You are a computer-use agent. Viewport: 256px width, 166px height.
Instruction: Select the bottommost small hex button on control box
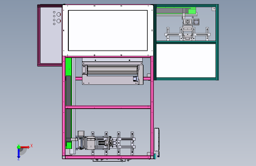tap(54, 24)
